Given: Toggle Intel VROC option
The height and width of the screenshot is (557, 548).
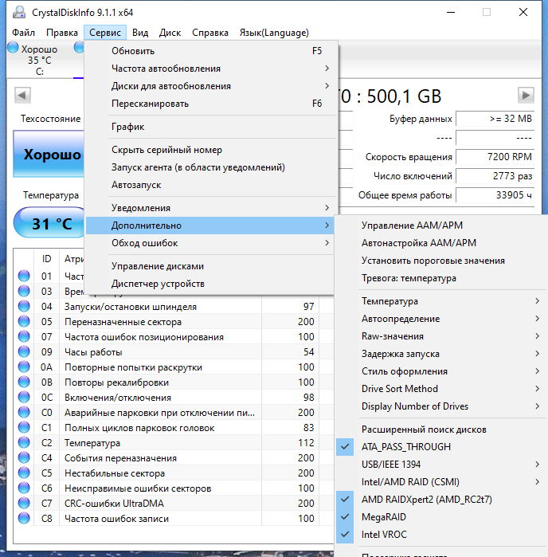Looking at the screenshot, I should pos(440,535).
